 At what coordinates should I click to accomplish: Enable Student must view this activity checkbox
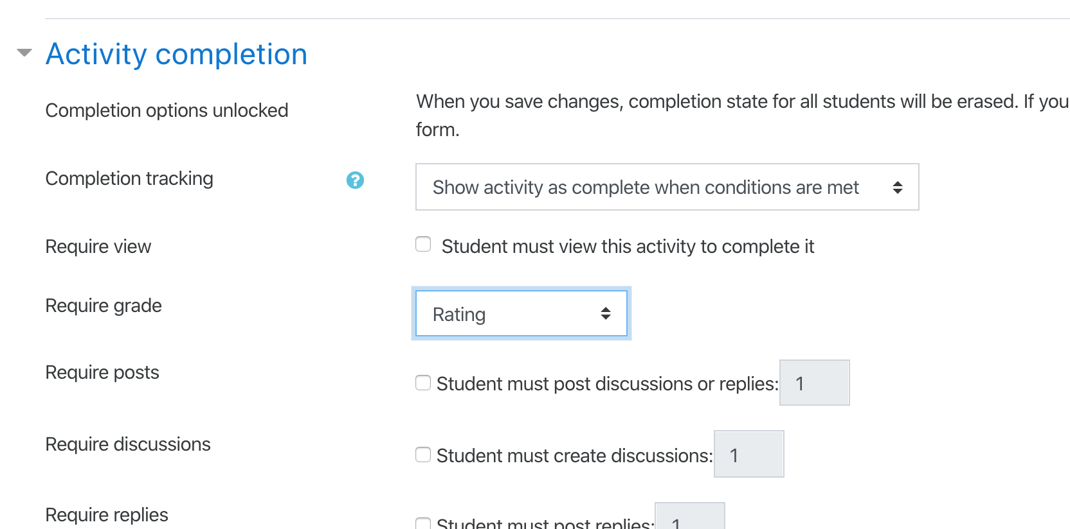pos(423,244)
